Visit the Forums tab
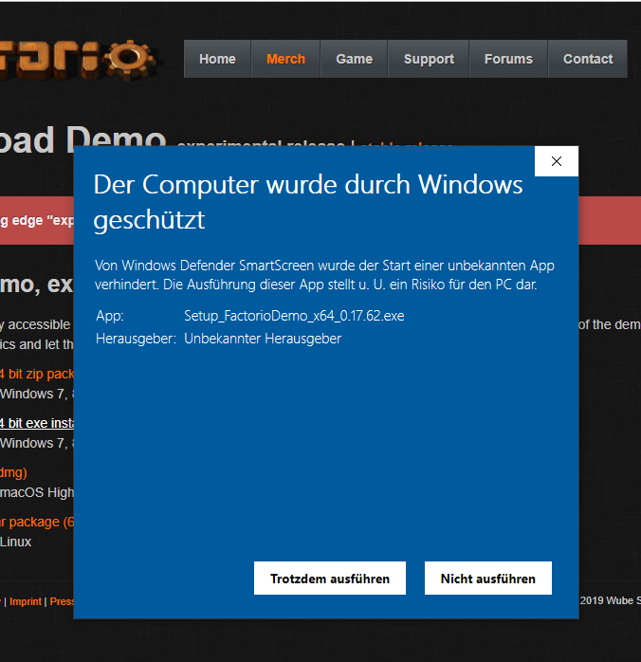 tap(508, 59)
